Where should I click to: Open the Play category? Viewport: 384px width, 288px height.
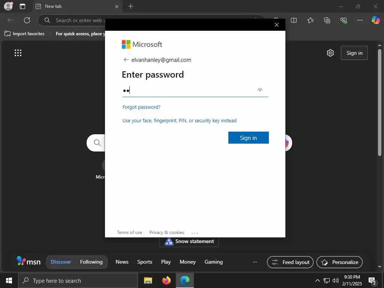click(x=166, y=262)
